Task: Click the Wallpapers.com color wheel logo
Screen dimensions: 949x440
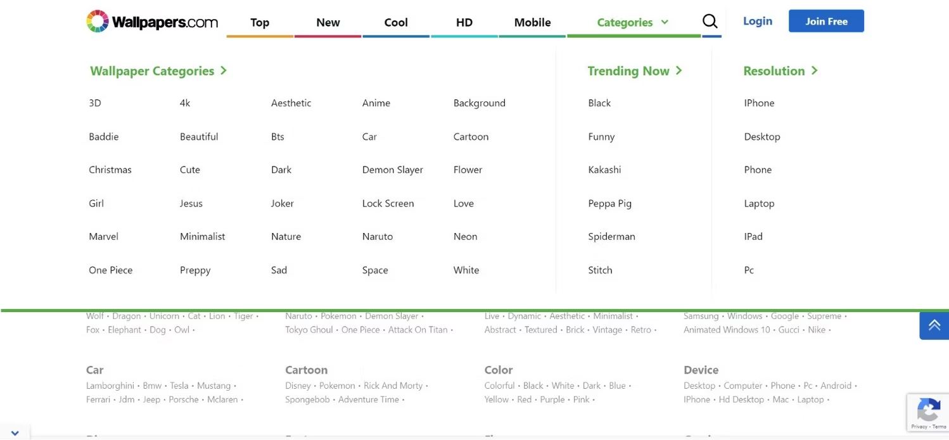Action: click(x=98, y=22)
